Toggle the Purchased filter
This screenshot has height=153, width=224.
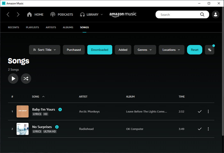pos(74,50)
